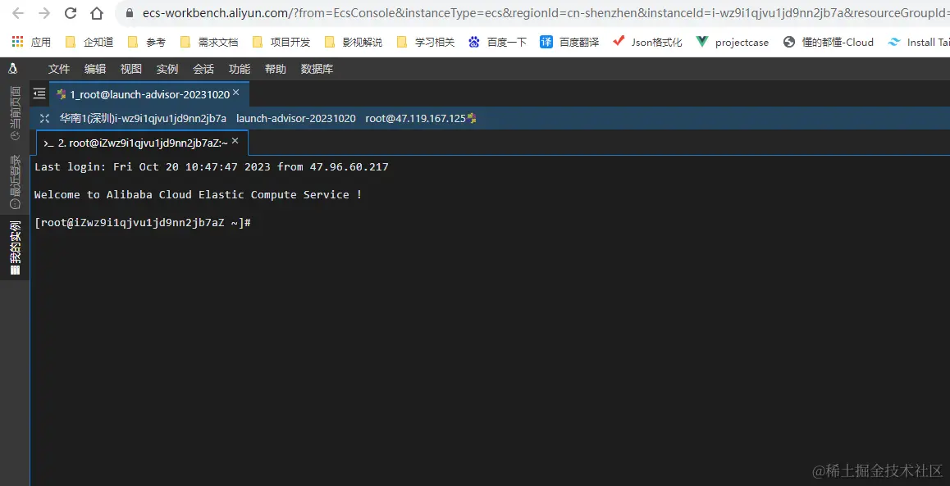Open the 企知道 bookmark folder
The width and height of the screenshot is (950, 486).
click(89, 42)
